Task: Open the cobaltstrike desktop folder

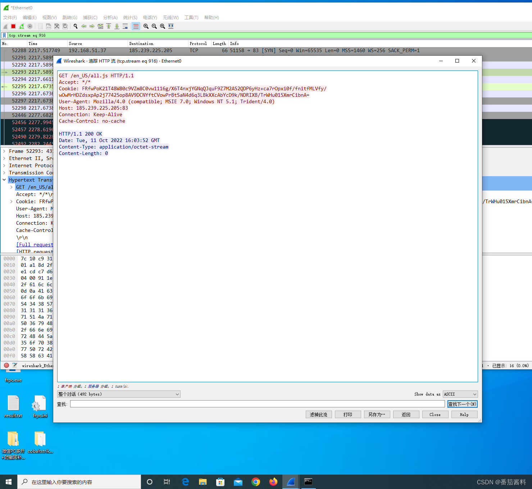Action: pyautogui.click(x=40, y=442)
